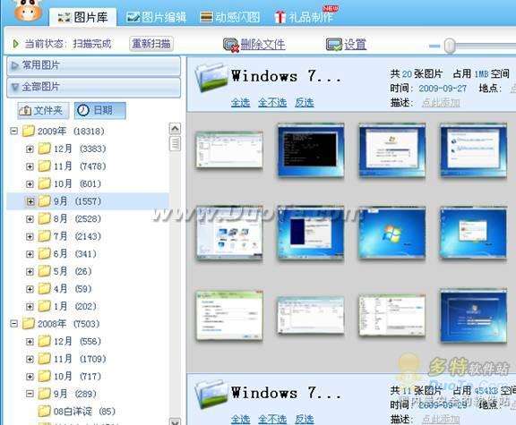This screenshot has width=516, height=425.
Task: Open the 动感闪图 tab
Action: [230, 17]
